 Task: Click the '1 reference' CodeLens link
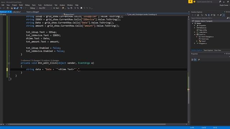(26, 61)
